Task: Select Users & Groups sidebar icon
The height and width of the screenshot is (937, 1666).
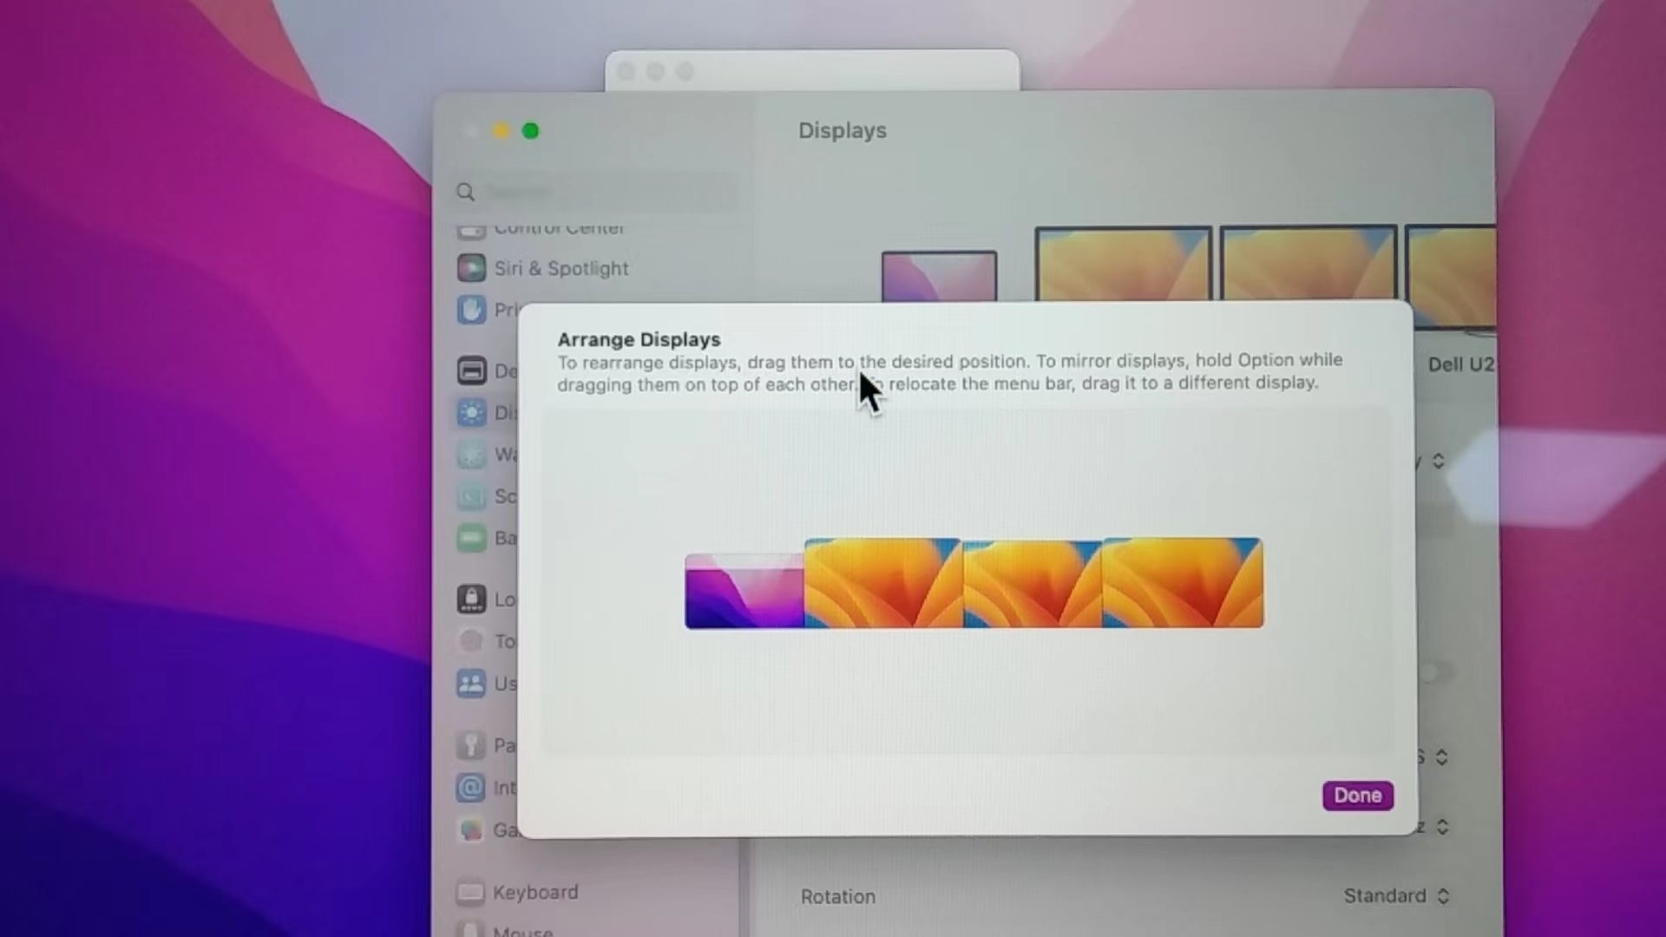Action: tap(471, 684)
